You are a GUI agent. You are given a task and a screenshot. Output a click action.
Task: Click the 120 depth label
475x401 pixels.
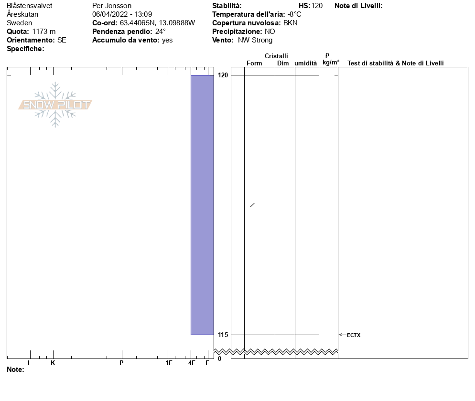tap(223, 75)
